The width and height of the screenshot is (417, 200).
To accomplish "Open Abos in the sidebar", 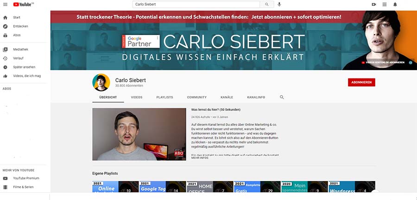I will coord(17,35).
